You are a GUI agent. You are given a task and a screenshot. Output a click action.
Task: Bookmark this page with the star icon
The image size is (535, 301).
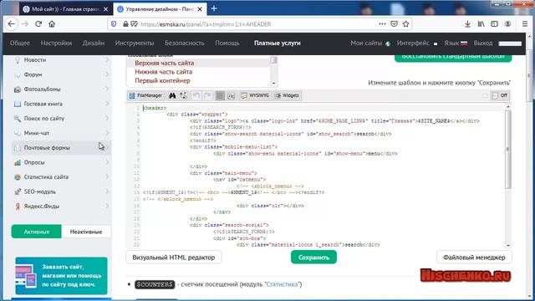(405, 24)
